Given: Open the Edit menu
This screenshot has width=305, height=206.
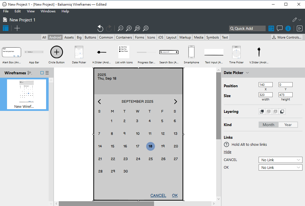Looking at the screenshot, I should pyautogui.click(x=17, y=11).
